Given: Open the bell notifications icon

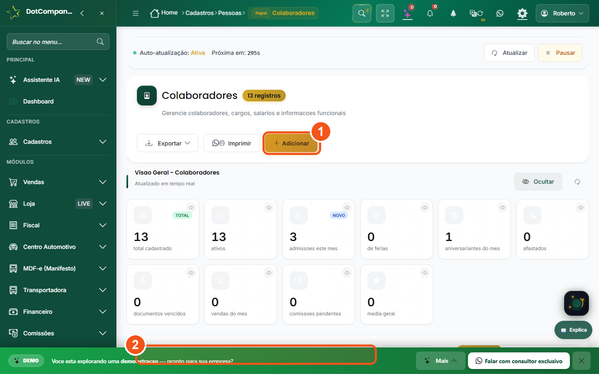Looking at the screenshot, I should (x=430, y=13).
